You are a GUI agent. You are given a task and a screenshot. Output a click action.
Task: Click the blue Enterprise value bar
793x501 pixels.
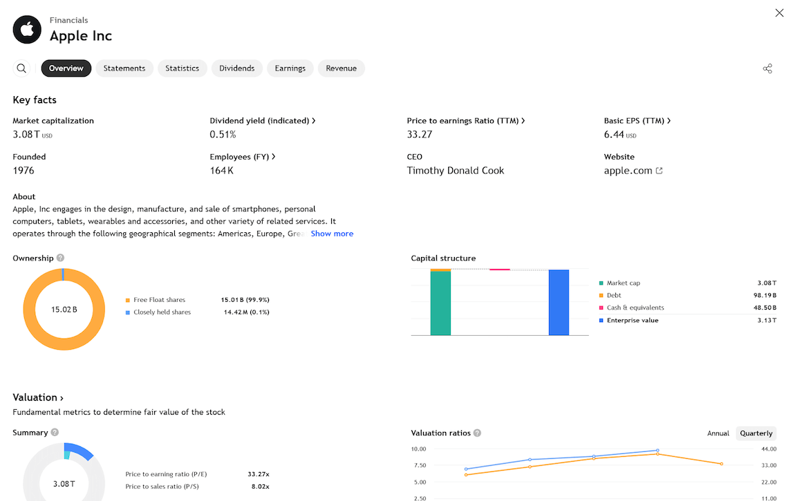coord(559,302)
